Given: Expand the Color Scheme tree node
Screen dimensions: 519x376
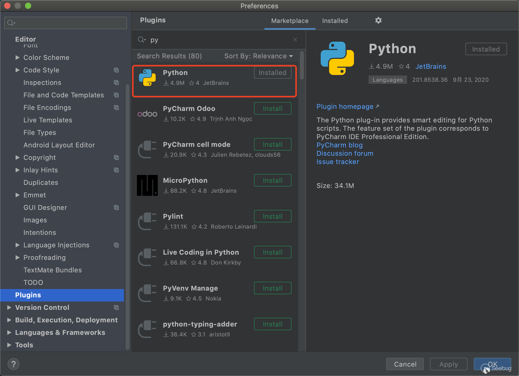Looking at the screenshot, I should 17,58.
